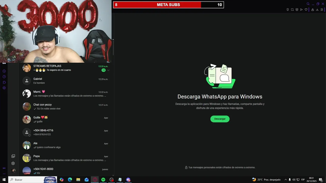Open purple settings gear in Opera sidebar
326x183 pixels.
[x=4, y=88]
